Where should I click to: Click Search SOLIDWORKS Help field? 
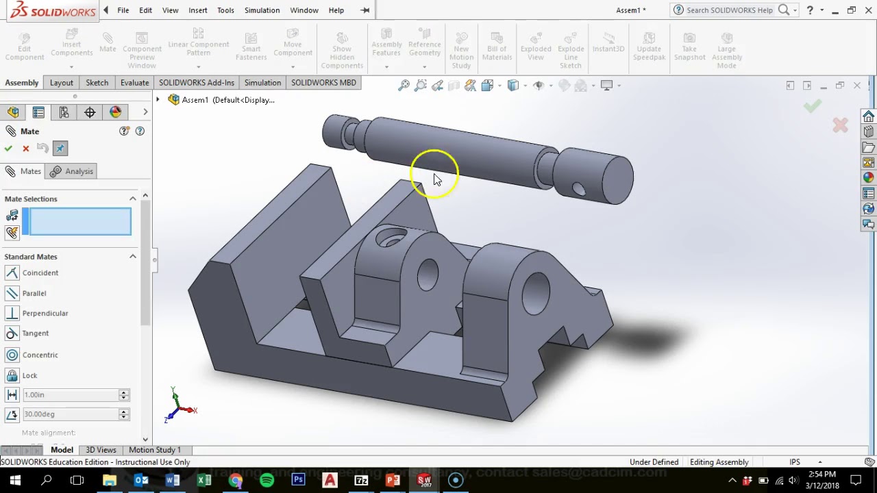pyautogui.click(x=730, y=10)
